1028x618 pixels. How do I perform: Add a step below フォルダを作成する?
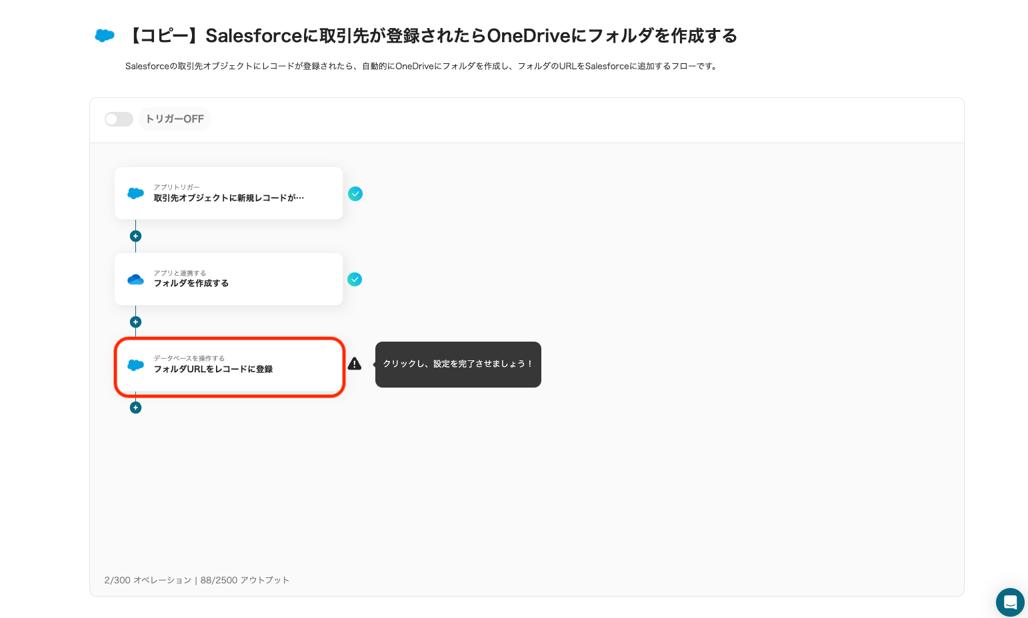135,322
